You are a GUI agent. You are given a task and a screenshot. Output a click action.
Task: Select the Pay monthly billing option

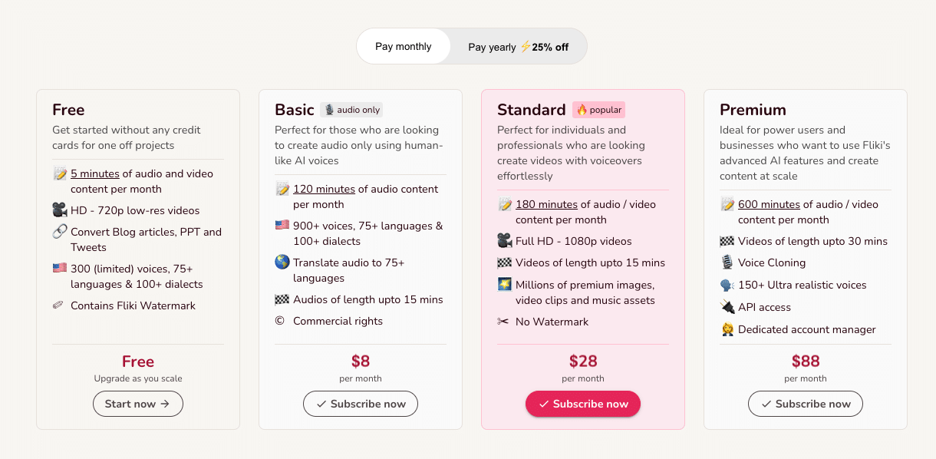(x=404, y=47)
